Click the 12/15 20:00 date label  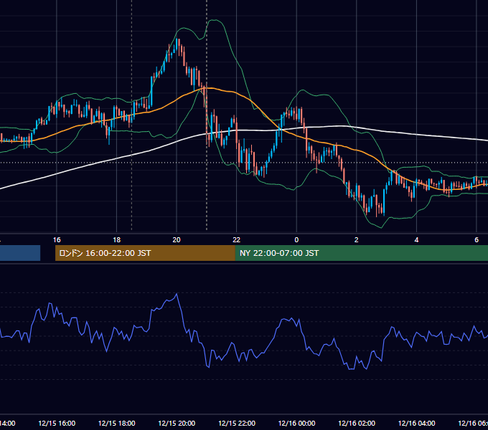tap(177, 423)
